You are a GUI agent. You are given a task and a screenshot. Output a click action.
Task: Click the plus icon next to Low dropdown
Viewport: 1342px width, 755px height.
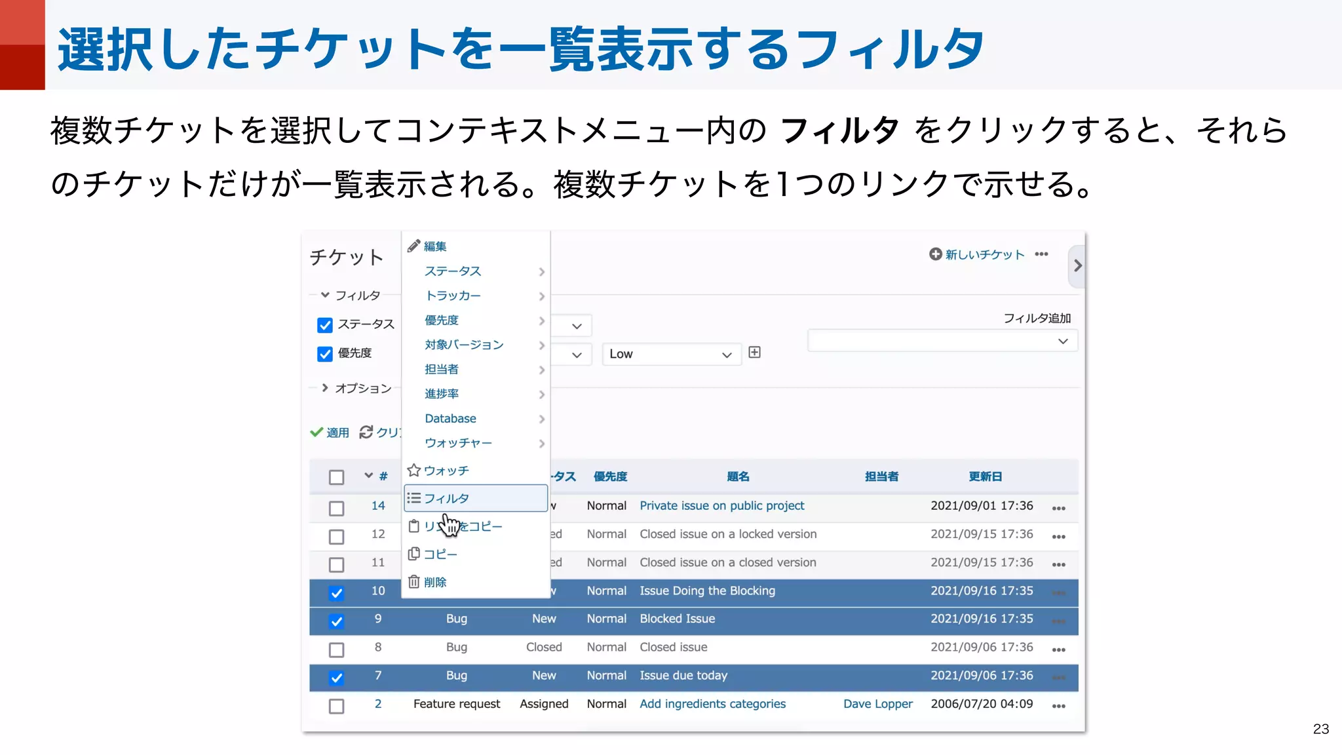755,353
